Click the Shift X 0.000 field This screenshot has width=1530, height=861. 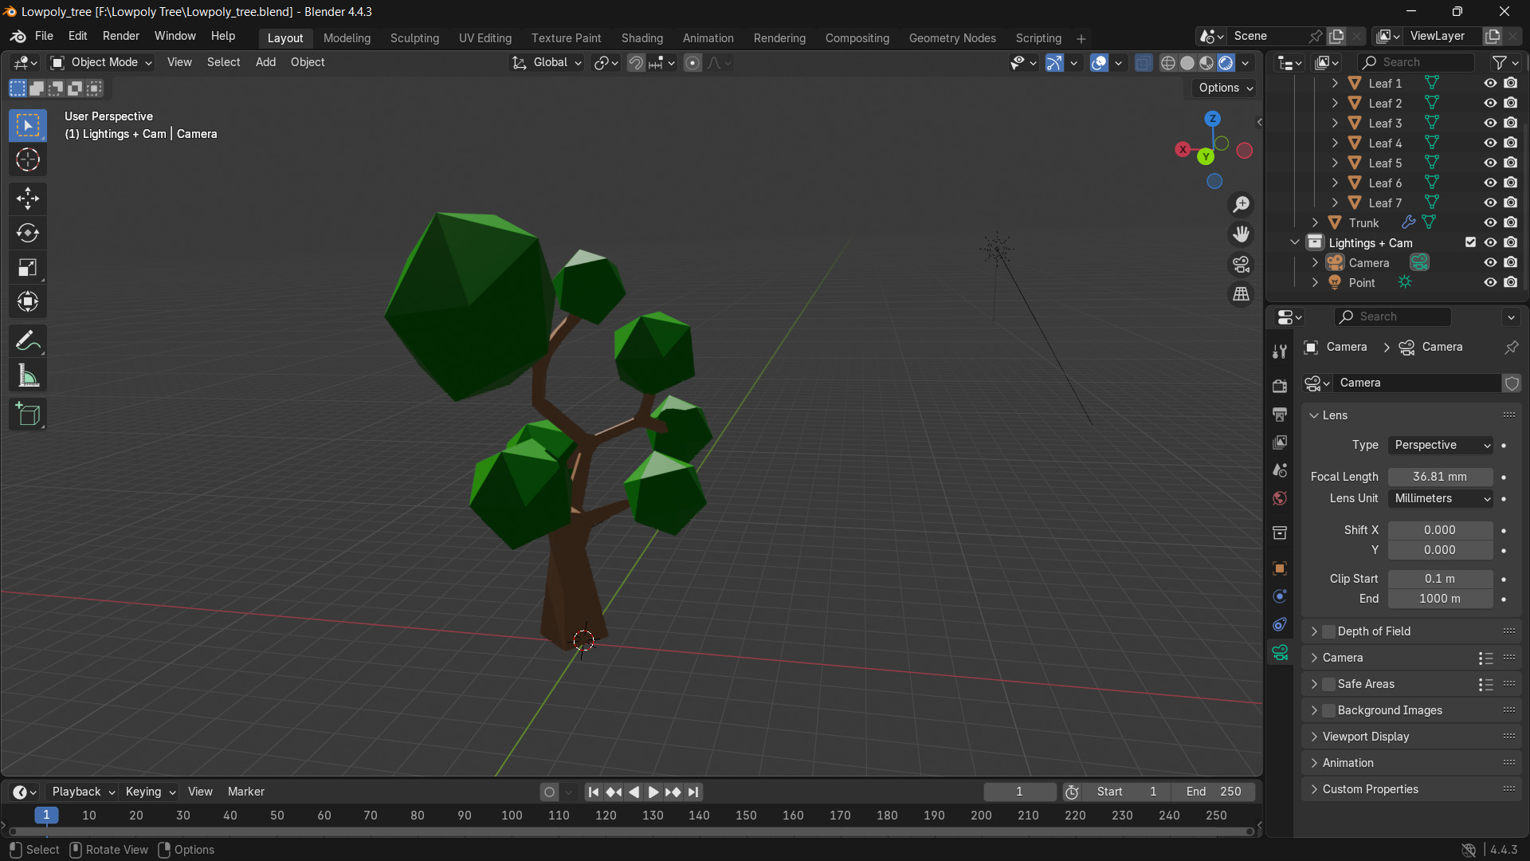pyautogui.click(x=1440, y=530)
